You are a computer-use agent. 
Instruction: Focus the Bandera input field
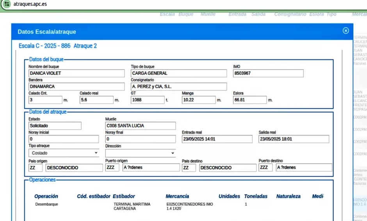[77, 87]
